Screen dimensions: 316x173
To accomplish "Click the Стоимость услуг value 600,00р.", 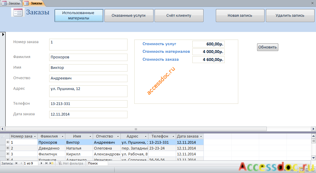I will 209,44.
